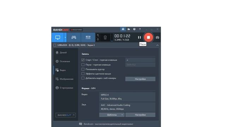
Task: Click the Bandicam status bar message
Action: (108, 124)
